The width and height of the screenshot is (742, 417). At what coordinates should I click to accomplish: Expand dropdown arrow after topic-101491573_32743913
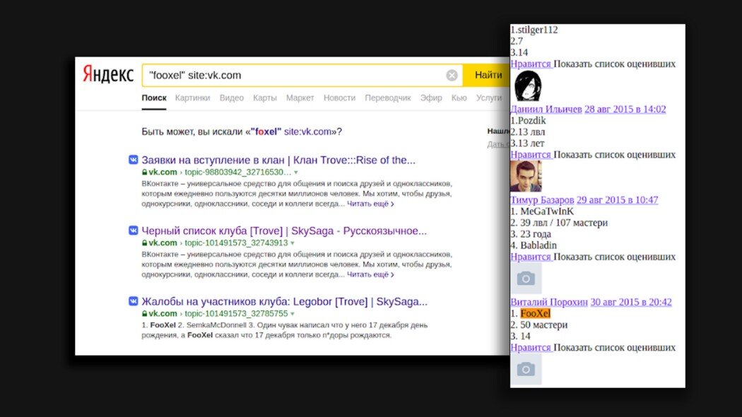293,243
